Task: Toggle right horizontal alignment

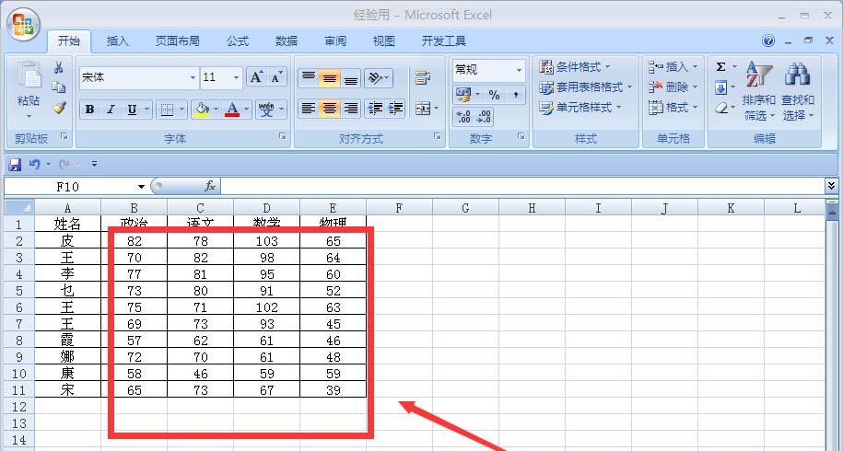Action: pyautogui.click(x=350, y=109)
